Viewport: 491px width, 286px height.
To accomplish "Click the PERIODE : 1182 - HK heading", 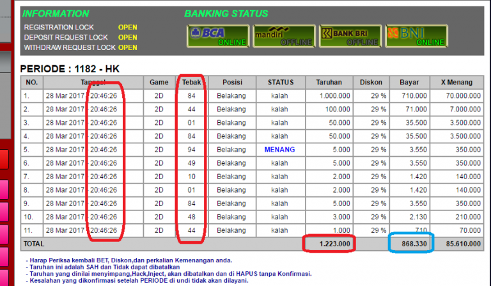I will [x=70, y=68].
